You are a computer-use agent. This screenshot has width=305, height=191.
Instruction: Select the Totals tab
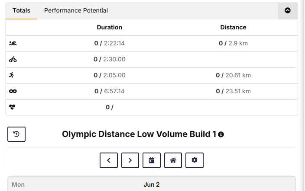(21, 10)
